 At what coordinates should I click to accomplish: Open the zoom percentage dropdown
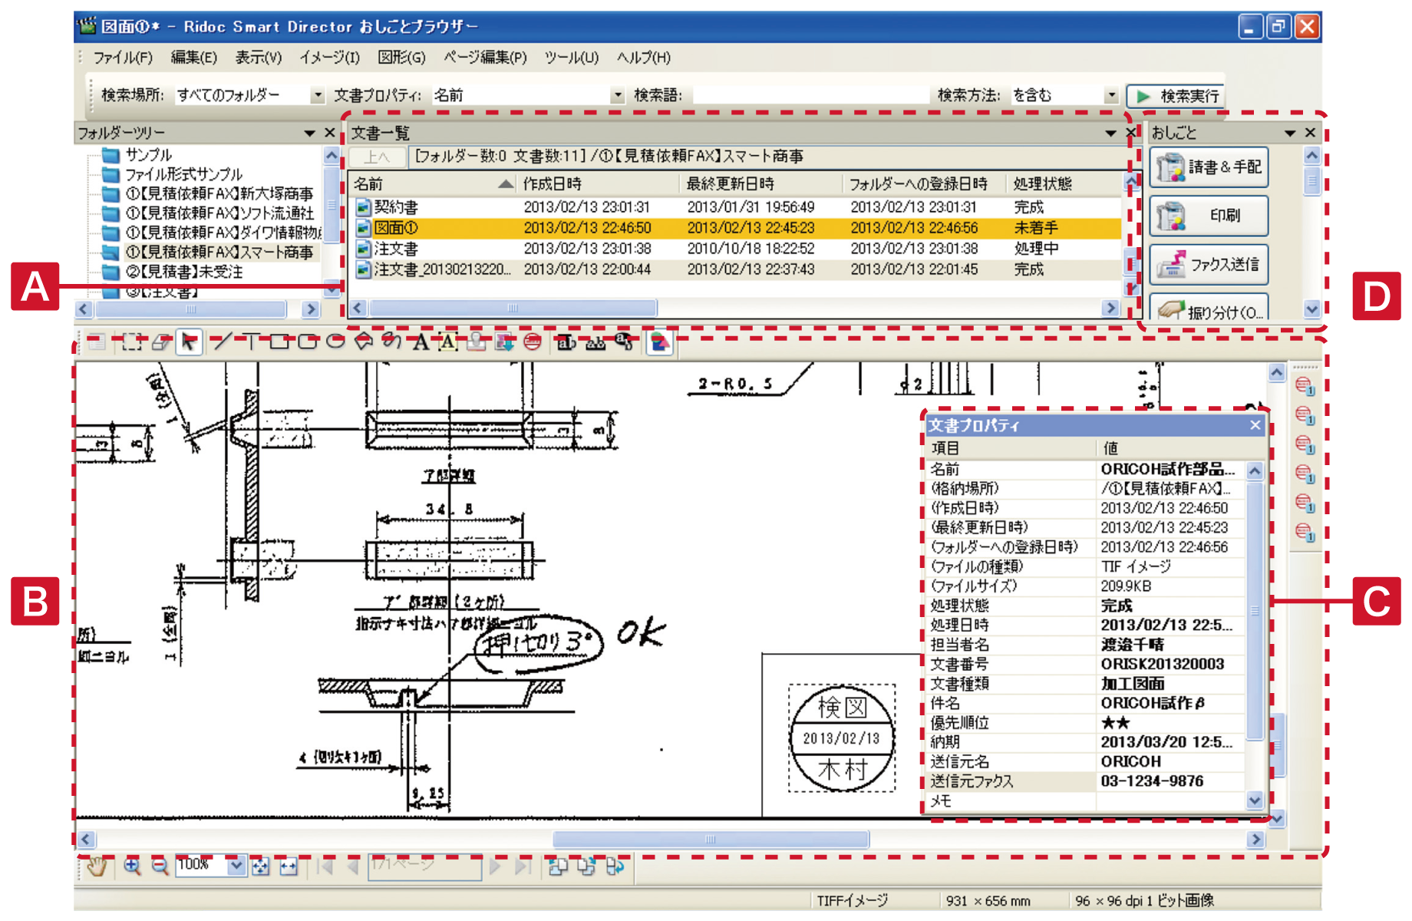coord(236,866)
